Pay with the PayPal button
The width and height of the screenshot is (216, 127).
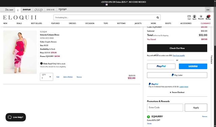[x=161, y=66]
